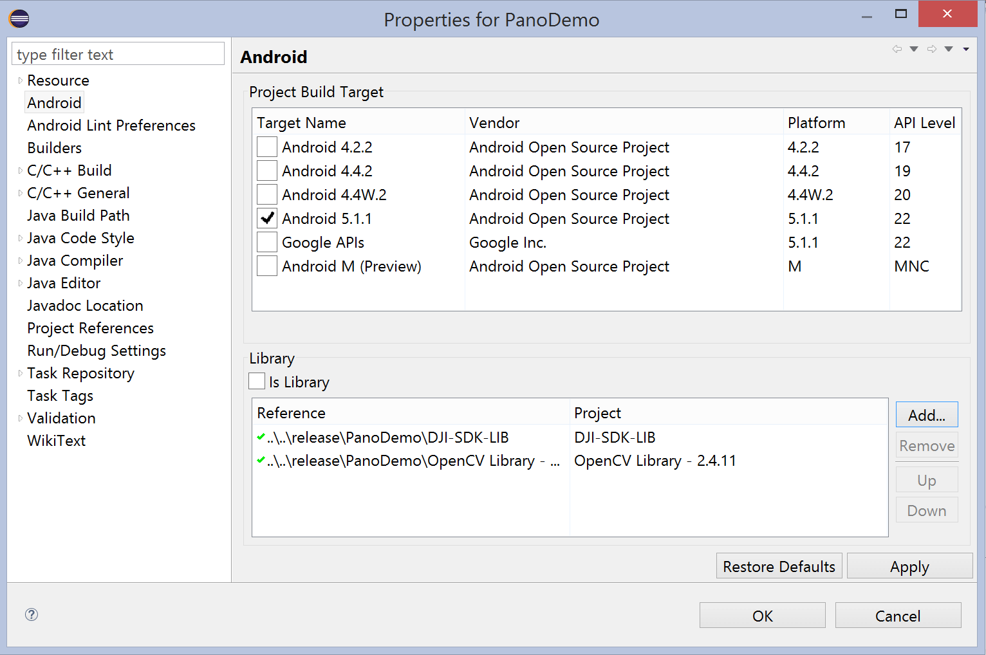Click the type filter text field
The height and width of the screenshot is (655, 986).
pos(118,55)
